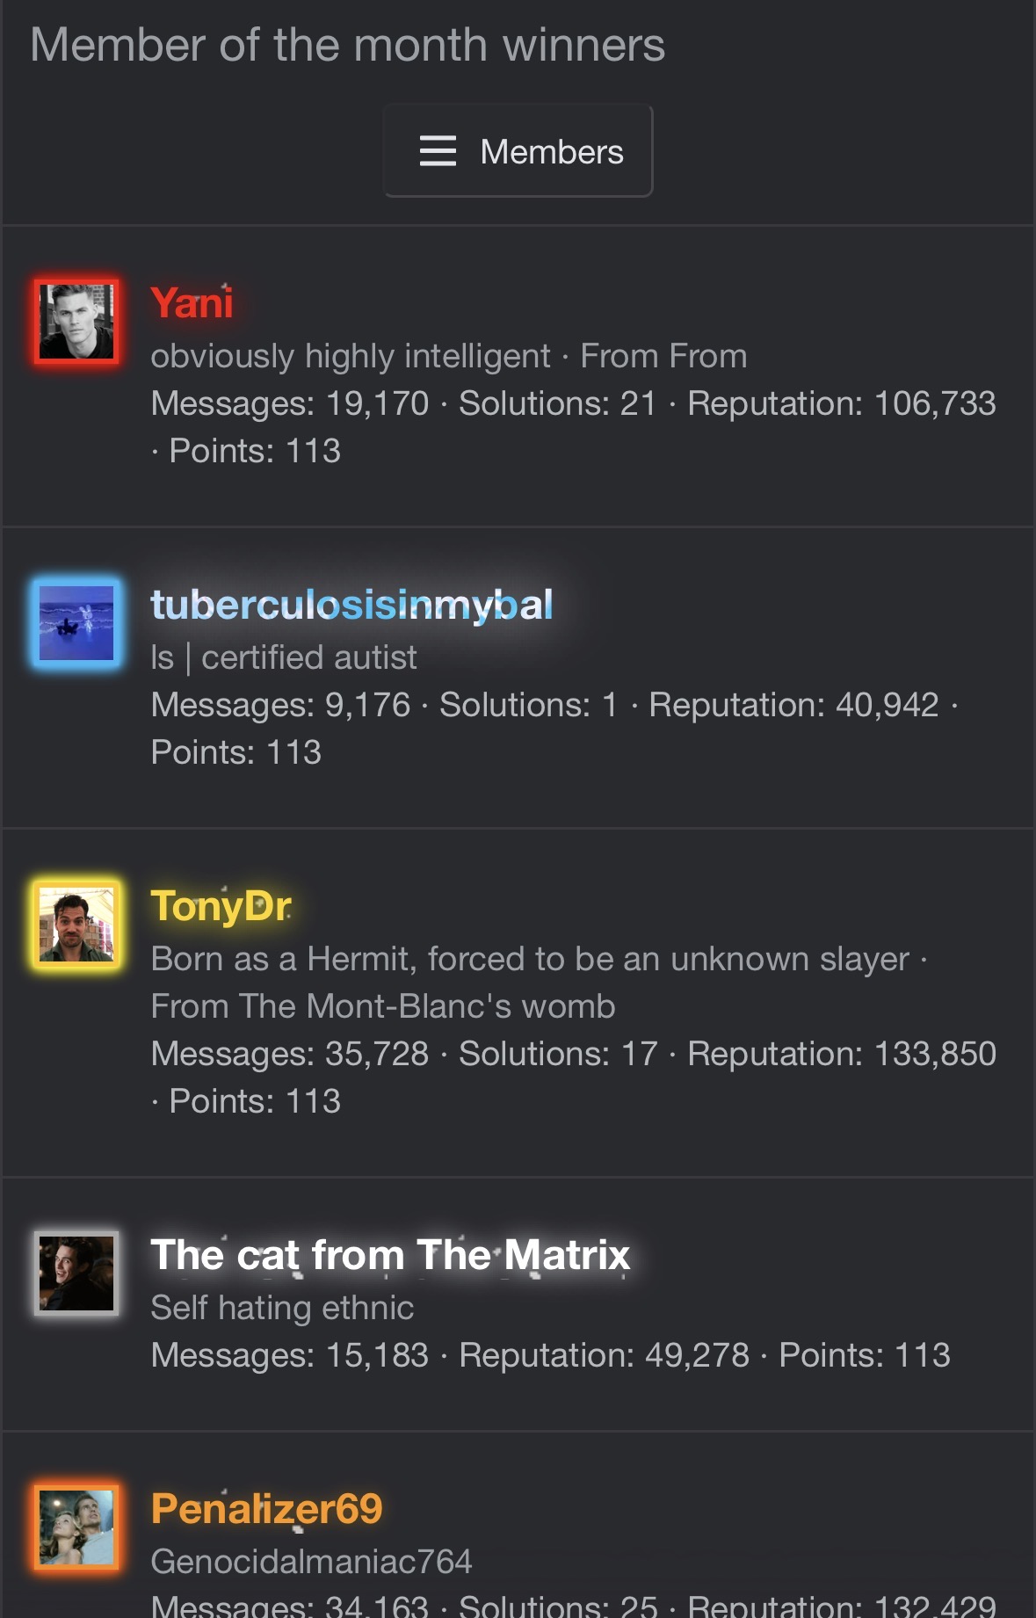Click the Member of the month winners heading

pos(347,45)
